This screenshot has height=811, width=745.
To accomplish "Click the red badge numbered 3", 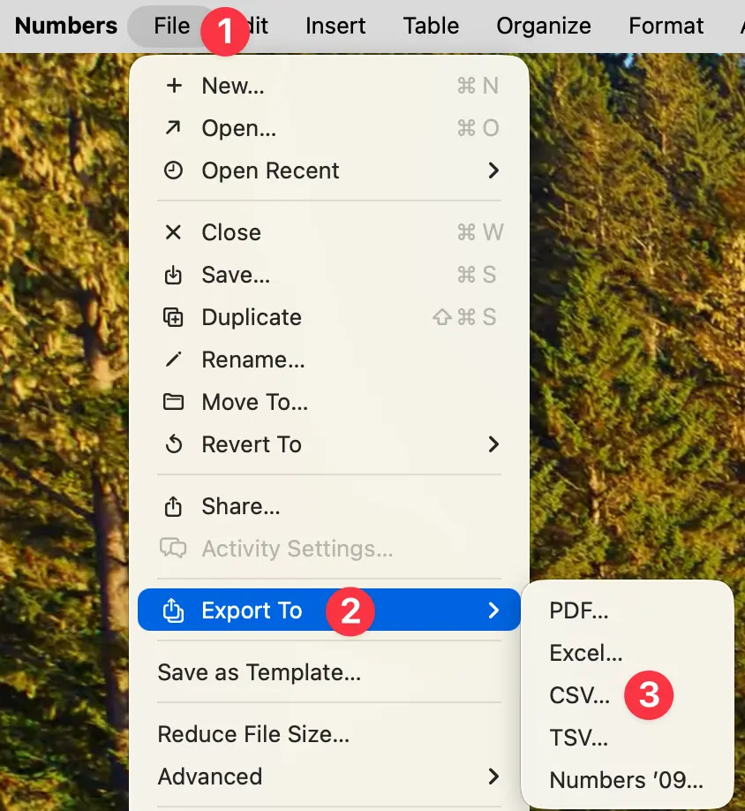I will coord(649,695).
